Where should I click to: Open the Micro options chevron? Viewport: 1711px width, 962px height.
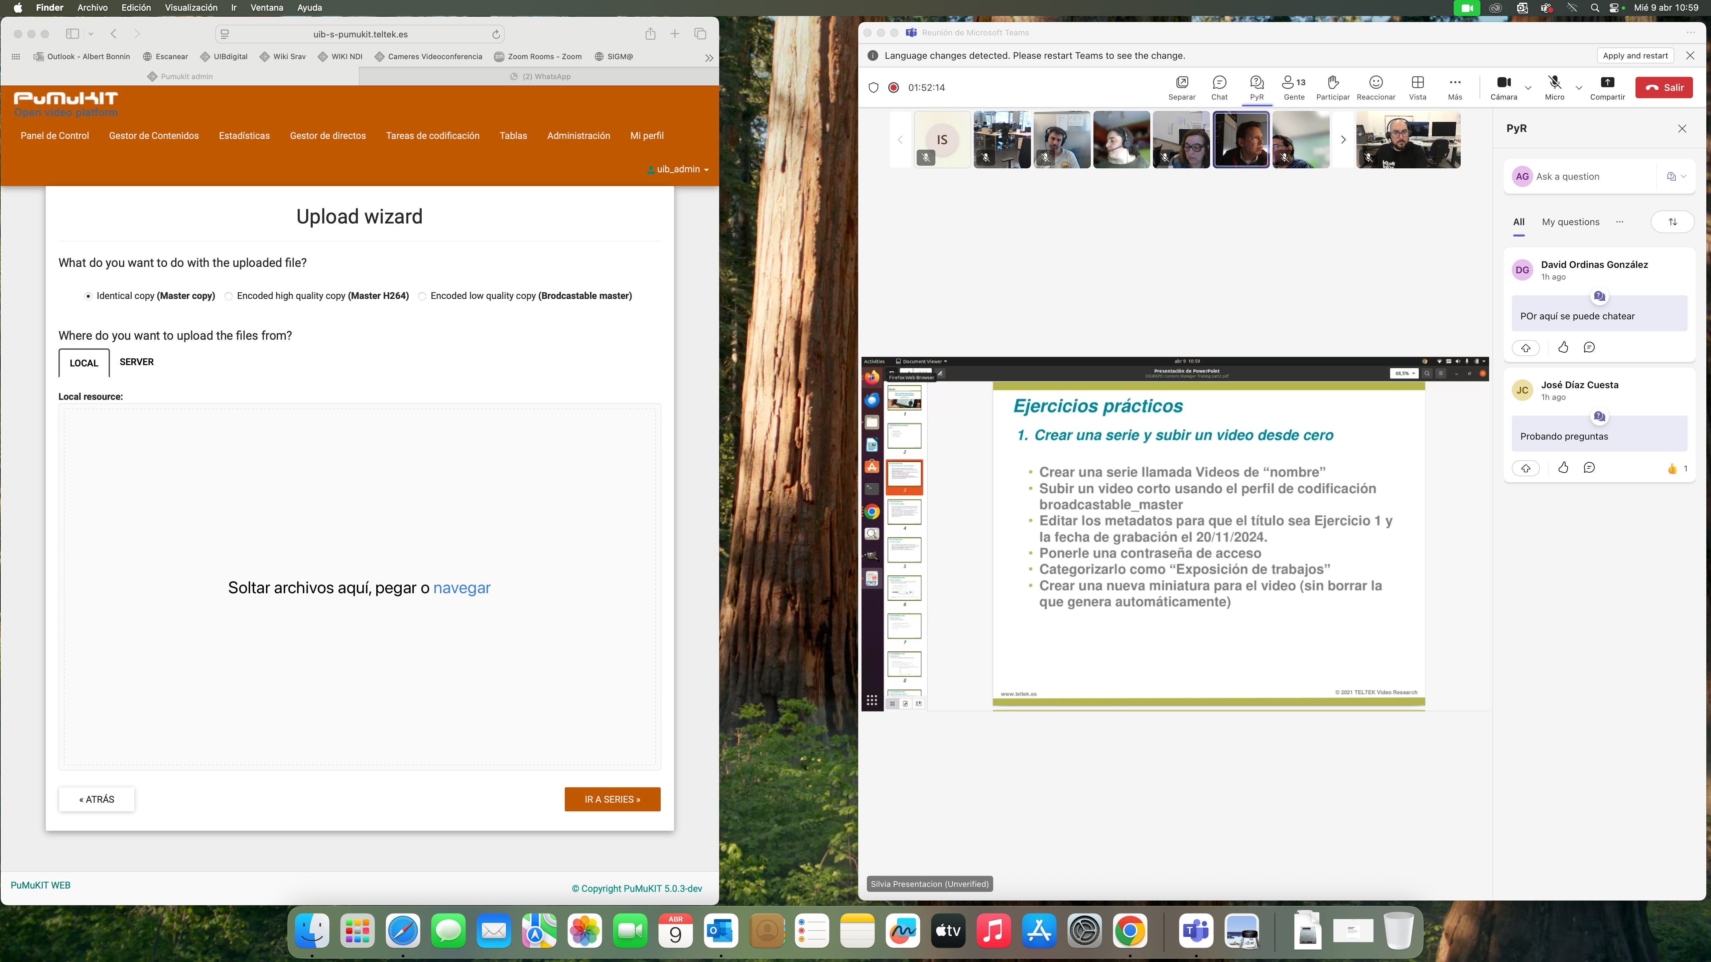point(1579,88)
